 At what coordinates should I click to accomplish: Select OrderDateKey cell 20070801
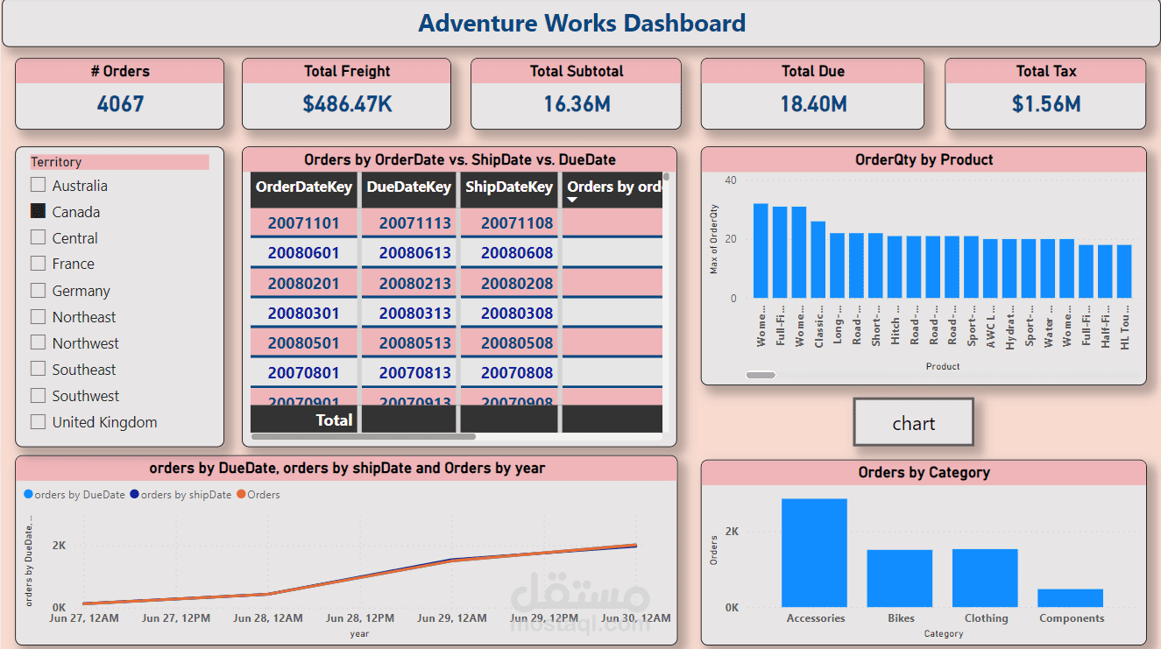pos(303,372)
